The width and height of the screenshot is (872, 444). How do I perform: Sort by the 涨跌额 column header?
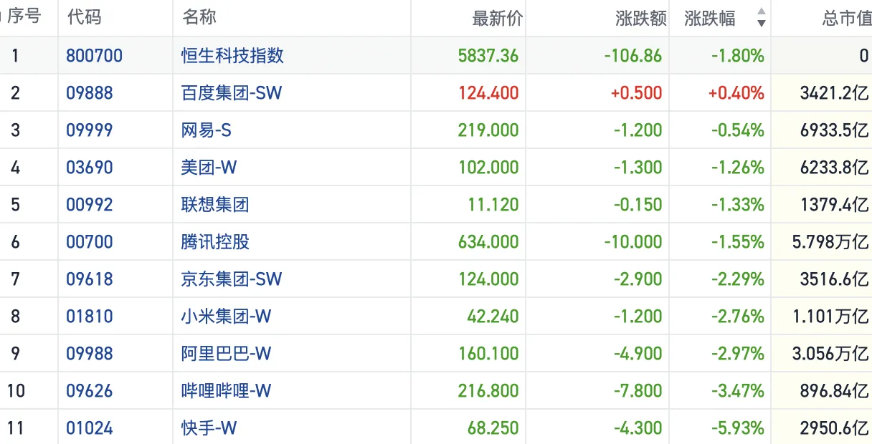641,19
